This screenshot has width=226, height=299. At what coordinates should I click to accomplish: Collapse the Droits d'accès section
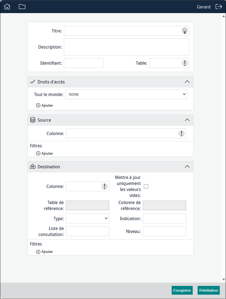pos(187,82)
